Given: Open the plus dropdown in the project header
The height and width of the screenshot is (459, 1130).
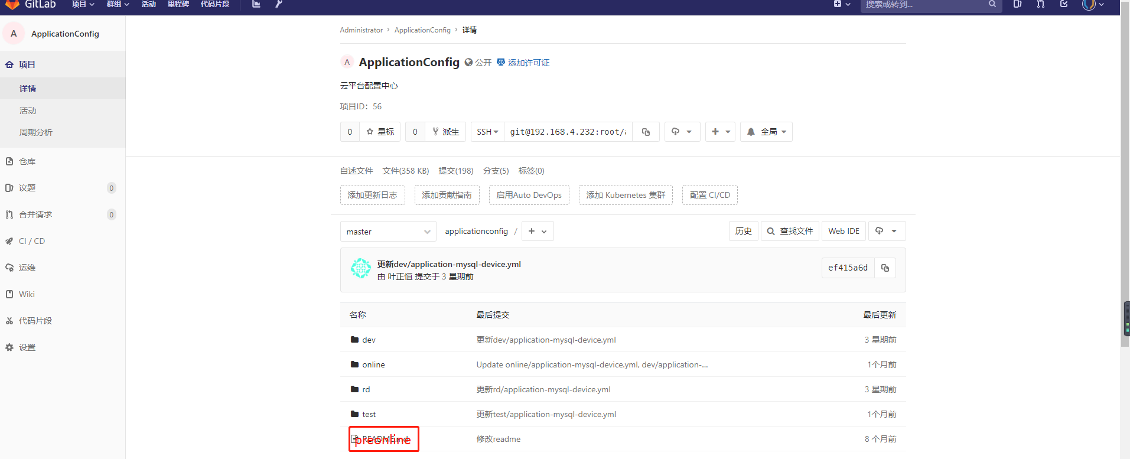Looking at the screenshot, I should click(720, 132).
